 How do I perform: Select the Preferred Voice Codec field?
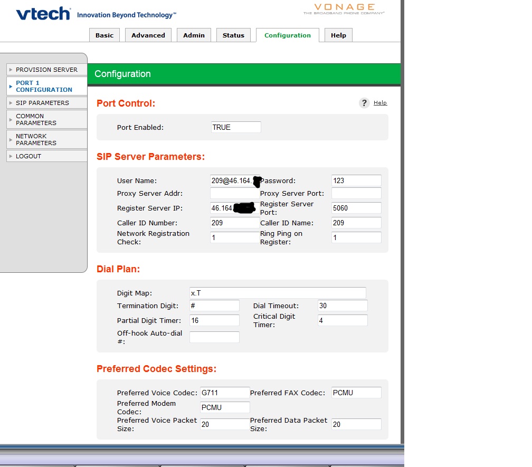coord(224,393)
